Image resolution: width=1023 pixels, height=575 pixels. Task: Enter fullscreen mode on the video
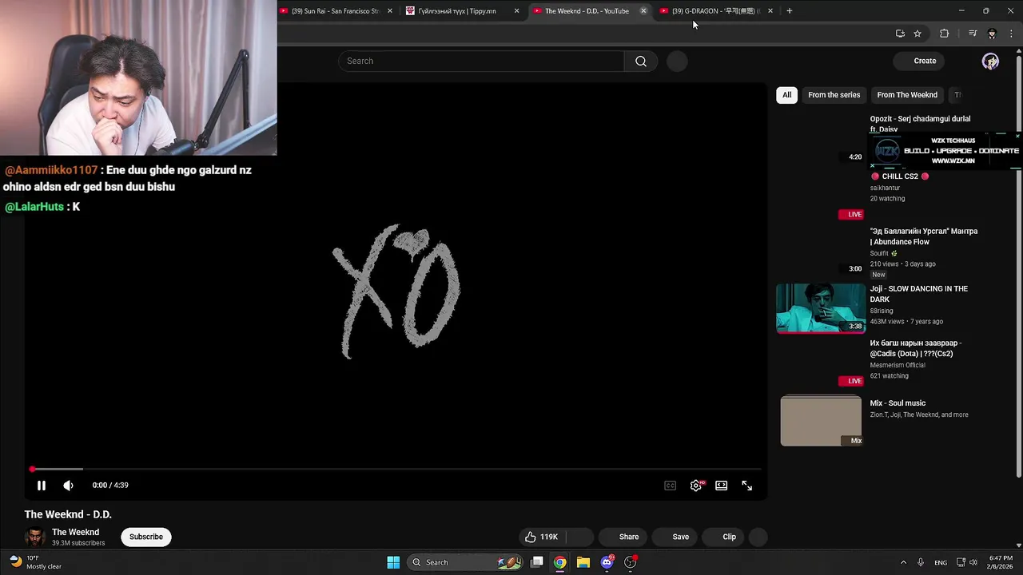coord(747,486)
